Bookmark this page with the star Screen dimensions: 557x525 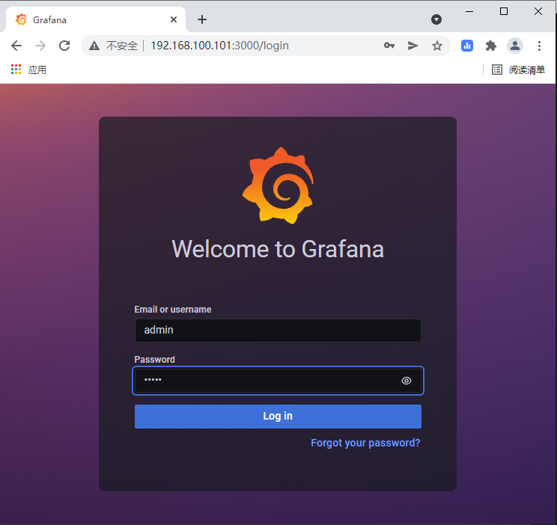[x=437, y=46]
